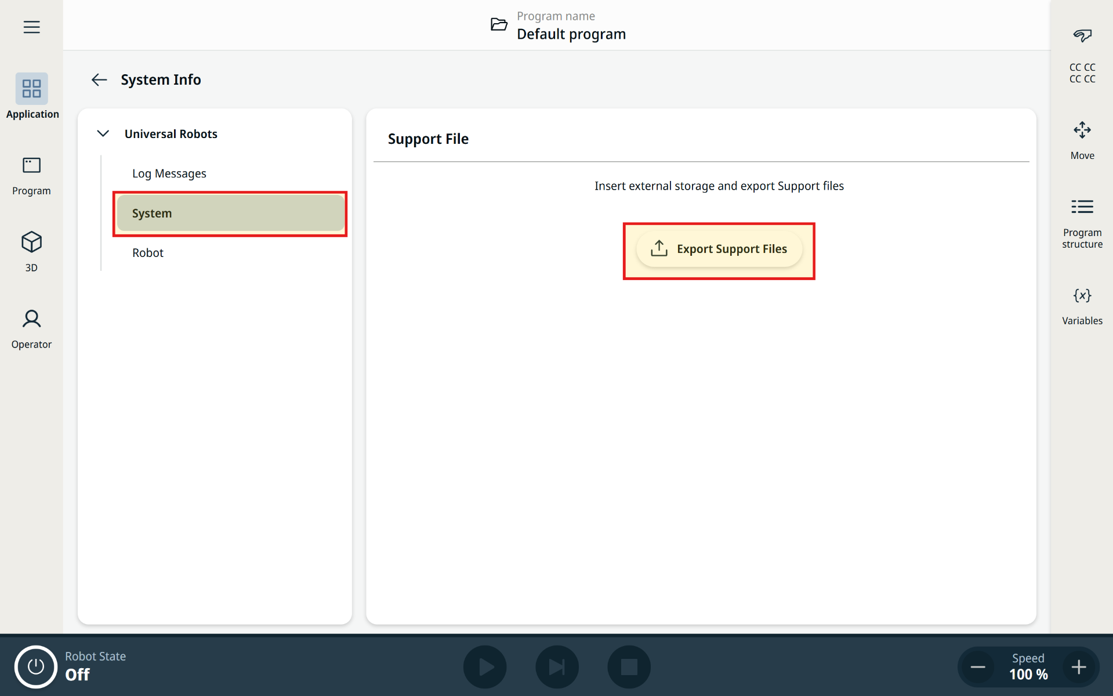
Task: Go back using the arrow beside System Info
Action: tap(99, 80)
